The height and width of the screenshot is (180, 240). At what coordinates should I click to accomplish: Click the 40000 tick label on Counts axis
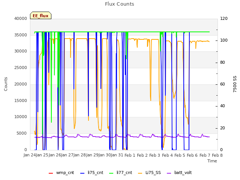[21, 19]
